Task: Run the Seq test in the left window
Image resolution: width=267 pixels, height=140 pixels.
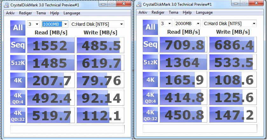Action: pyautogui.click(x=18, y=45)
